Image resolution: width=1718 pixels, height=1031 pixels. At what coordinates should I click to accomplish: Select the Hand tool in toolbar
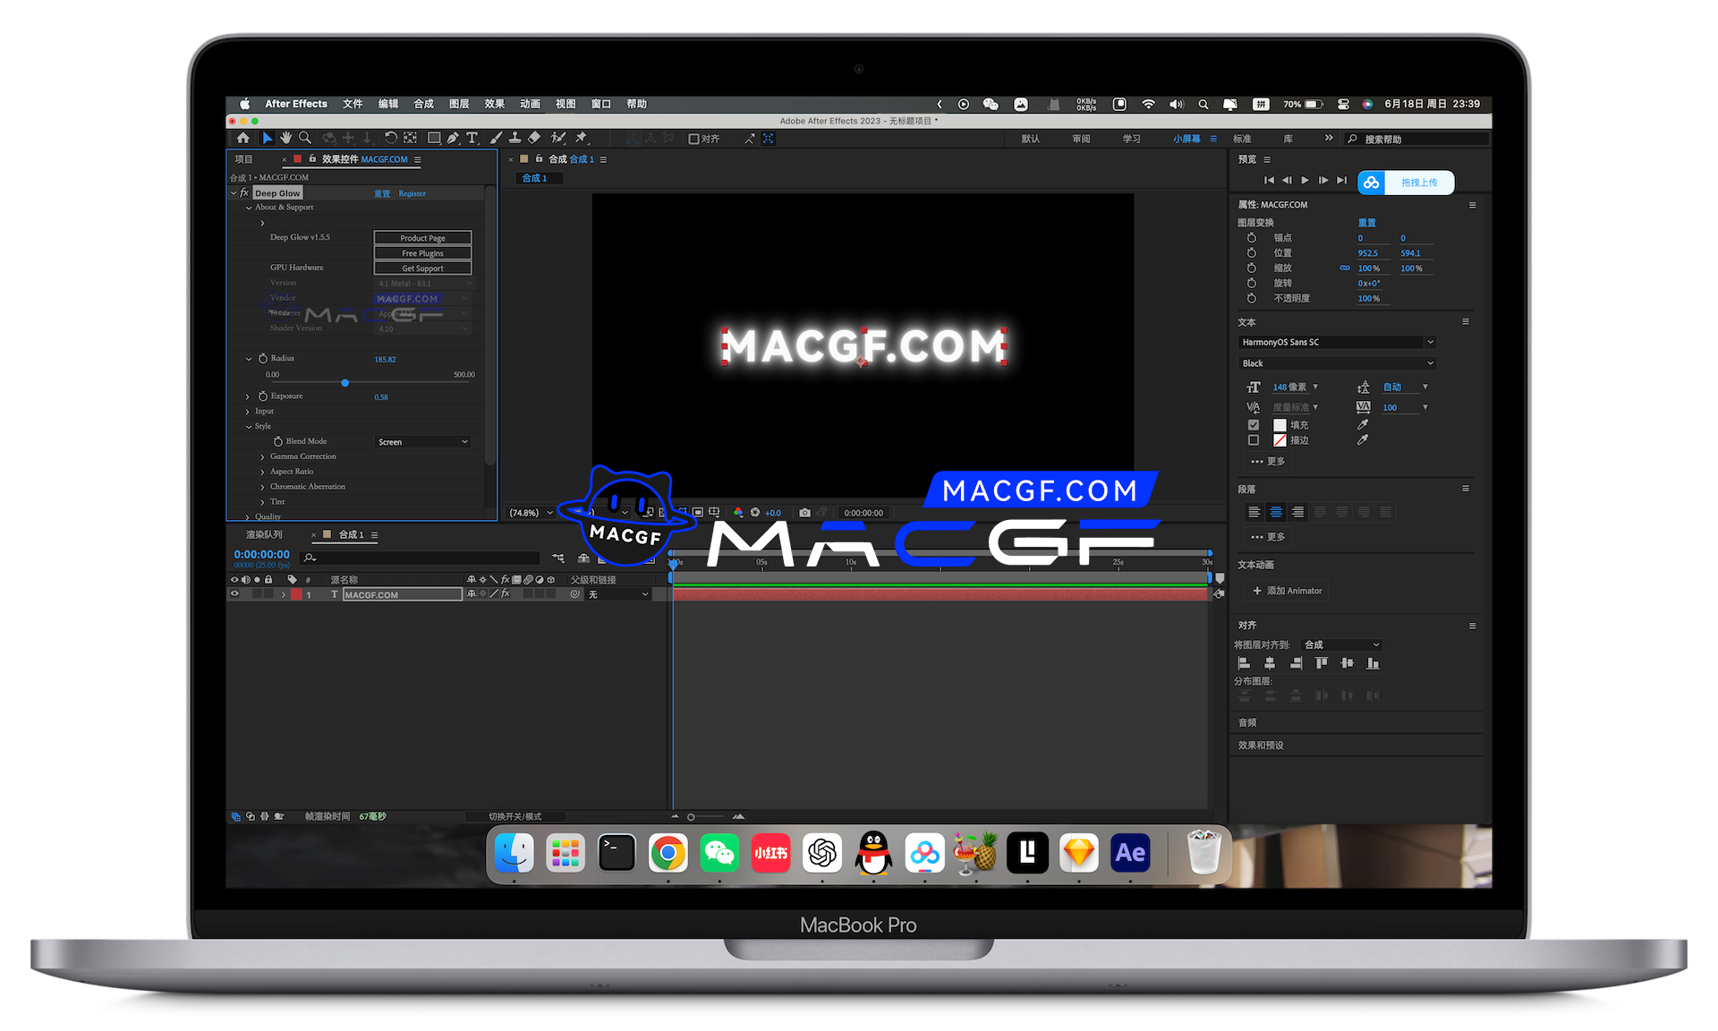tap(285, 138)
